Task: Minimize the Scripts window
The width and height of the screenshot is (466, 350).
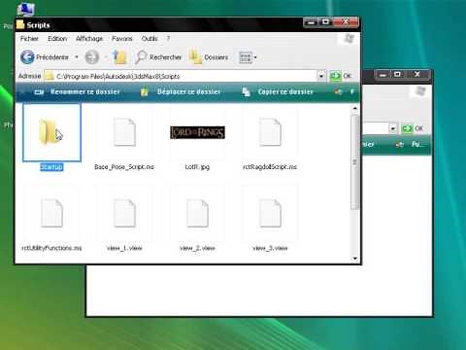Action: [312, 22]
